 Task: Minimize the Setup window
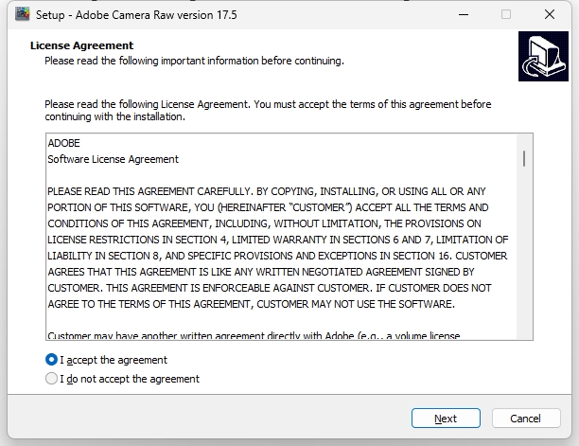pos(462,14)
